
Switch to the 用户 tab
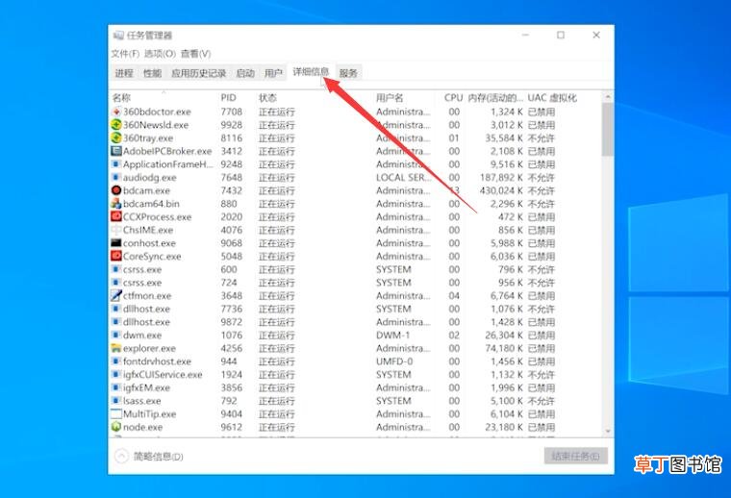273,73
